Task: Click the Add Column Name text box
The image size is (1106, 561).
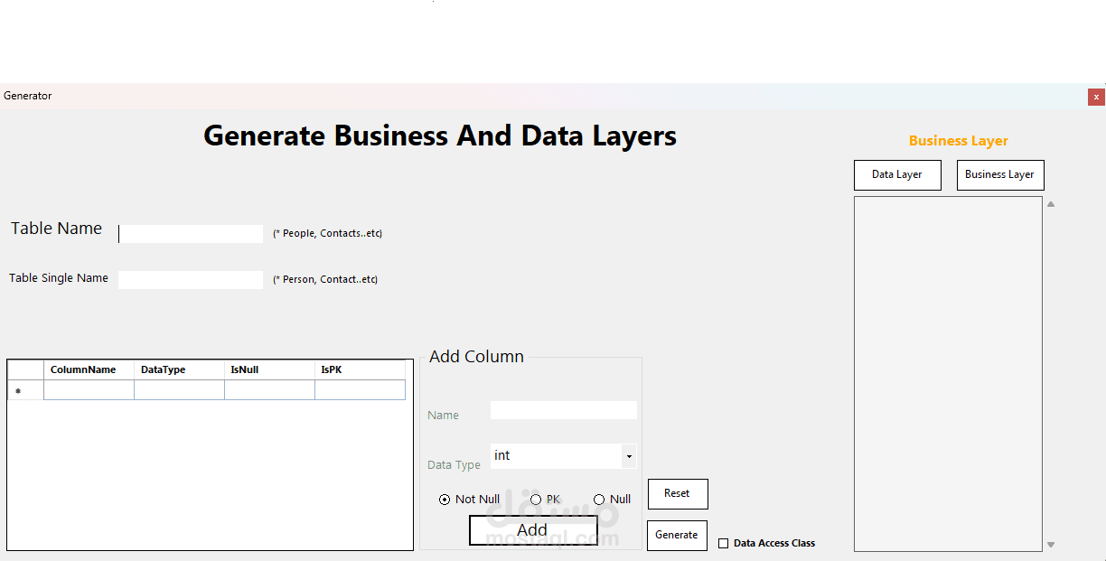Action: click(564, 410)
